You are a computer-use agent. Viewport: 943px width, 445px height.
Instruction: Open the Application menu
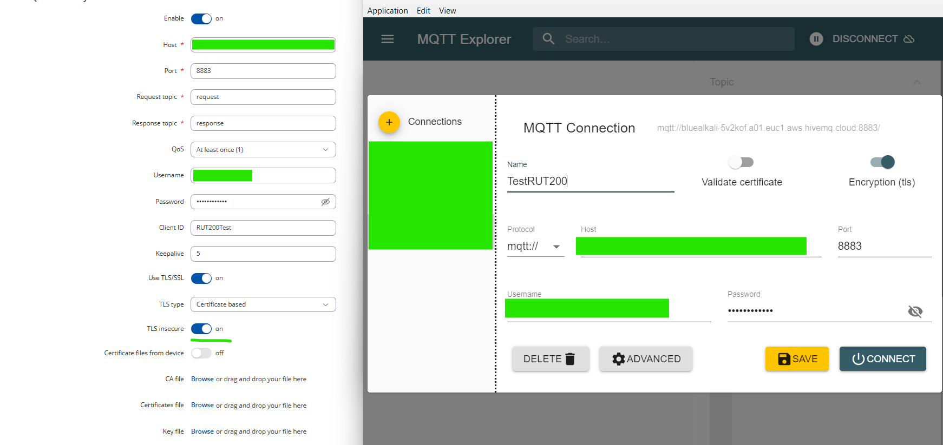tap(387, 11)
